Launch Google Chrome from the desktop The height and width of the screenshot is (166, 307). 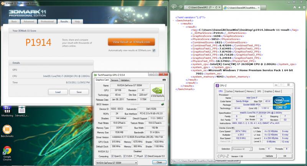[7, 153]
